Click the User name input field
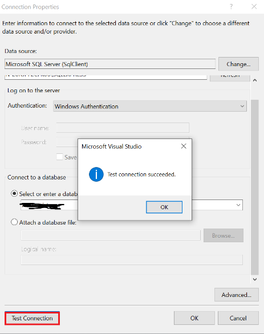Viewport: 264px width, 334px height. (x=123, y=128)
